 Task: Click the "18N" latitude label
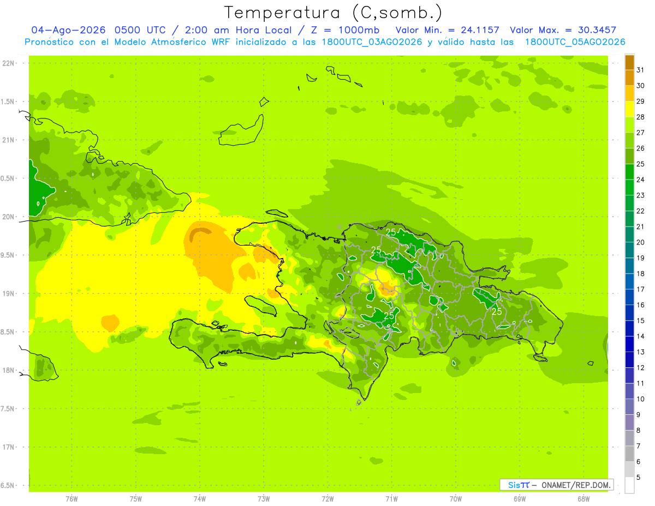tap(9, 371)
